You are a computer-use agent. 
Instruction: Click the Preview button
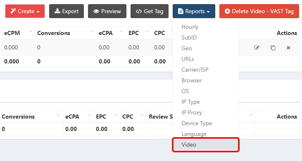107,11
